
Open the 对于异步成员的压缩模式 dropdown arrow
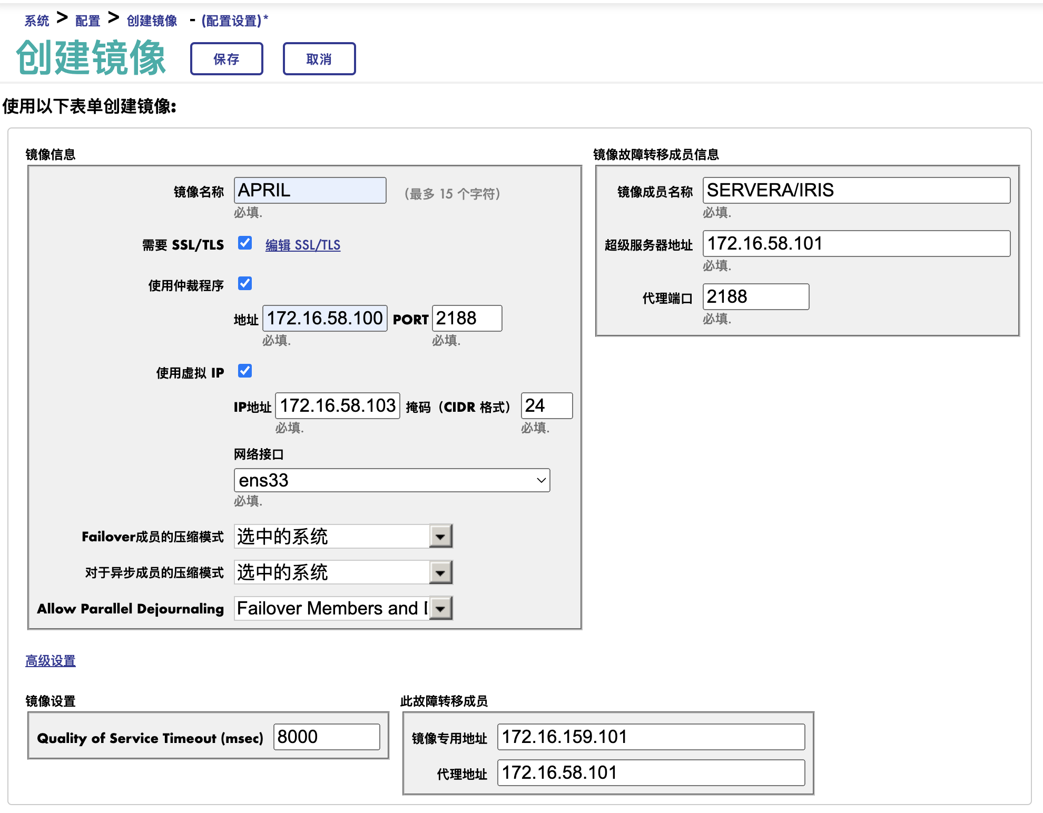click(x=441, y=572)
